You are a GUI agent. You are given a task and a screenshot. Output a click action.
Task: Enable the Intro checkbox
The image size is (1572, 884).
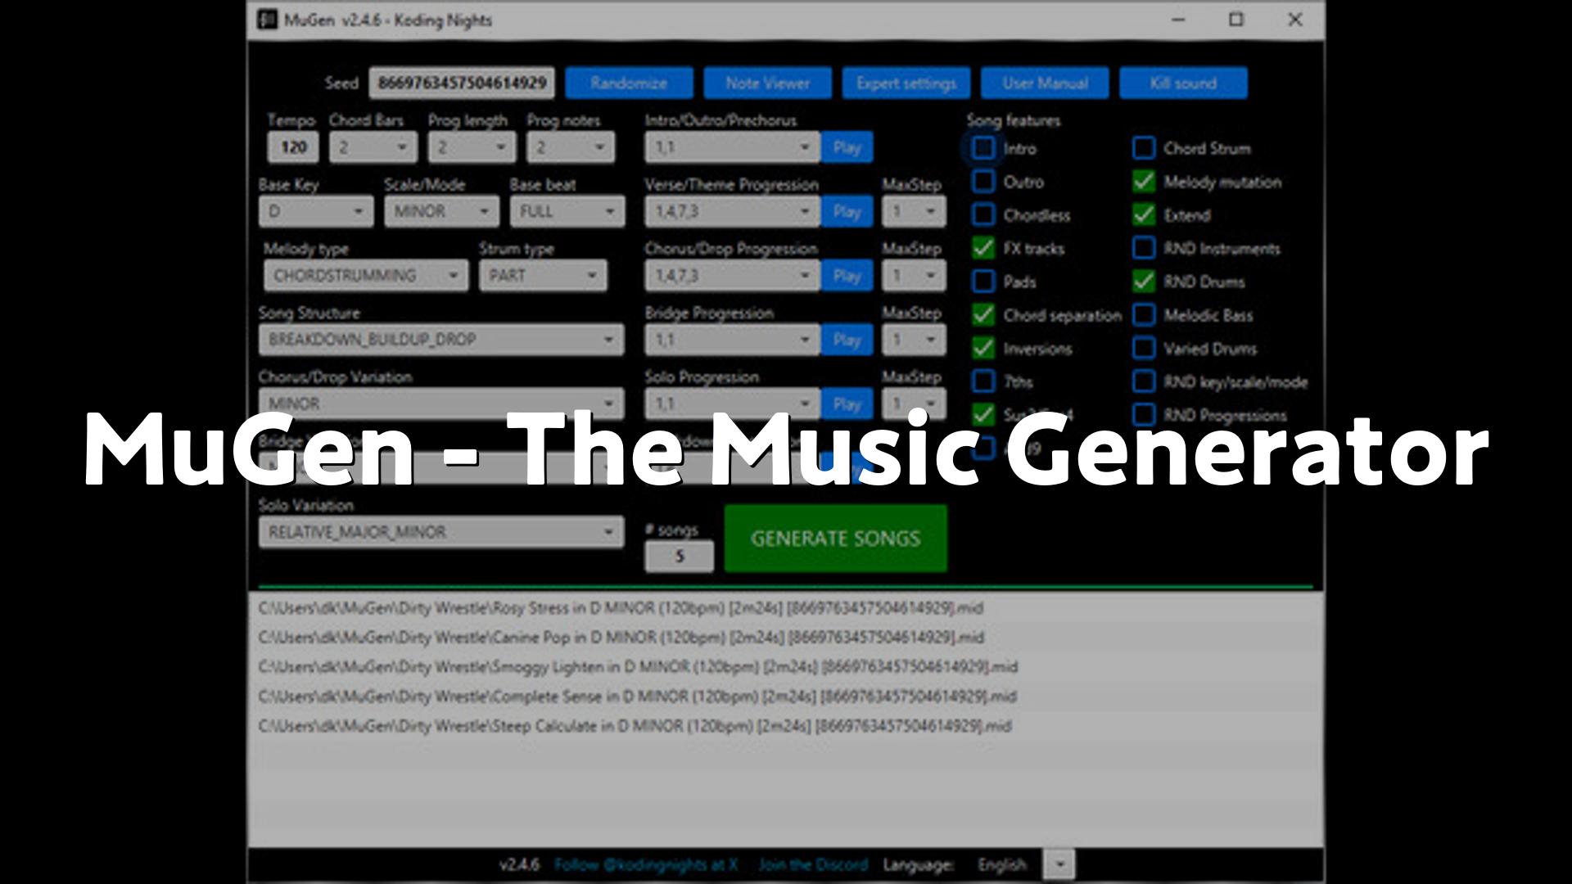pyautogui.click(x=983, y=148)
